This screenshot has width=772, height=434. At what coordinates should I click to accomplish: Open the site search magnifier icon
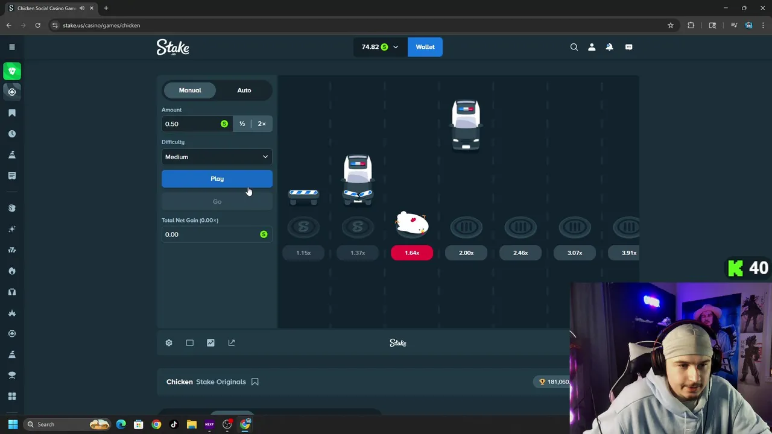point(574,47)
